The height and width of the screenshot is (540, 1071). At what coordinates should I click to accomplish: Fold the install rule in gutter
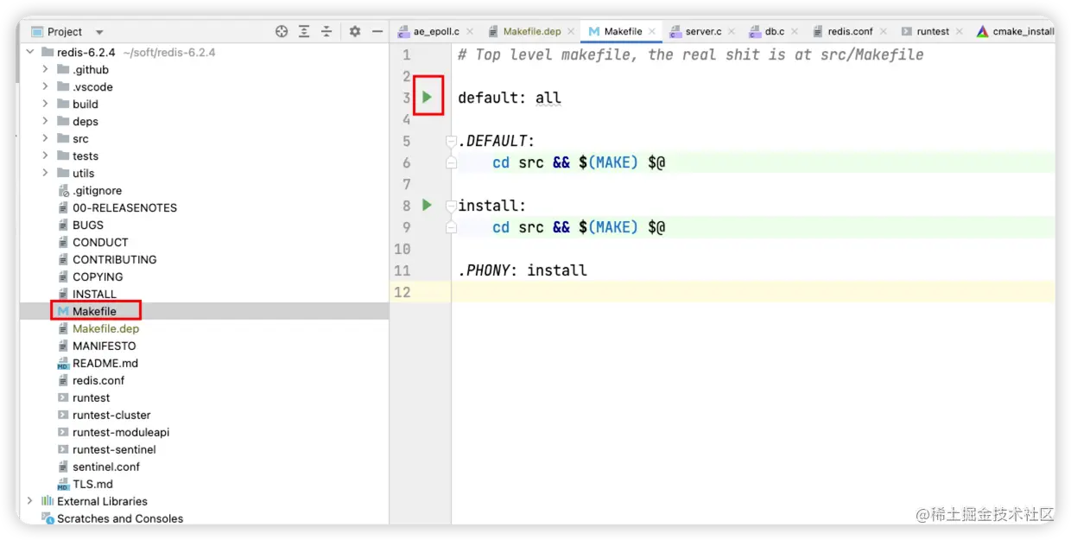click(451, 206)
